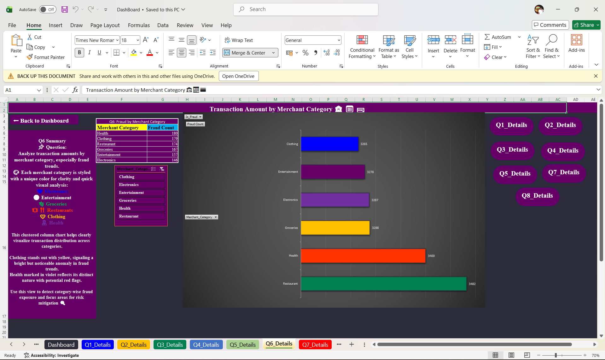Click the multi-select icon on the slicer
This screenshot has height=360, width=605.
(154, 169)
